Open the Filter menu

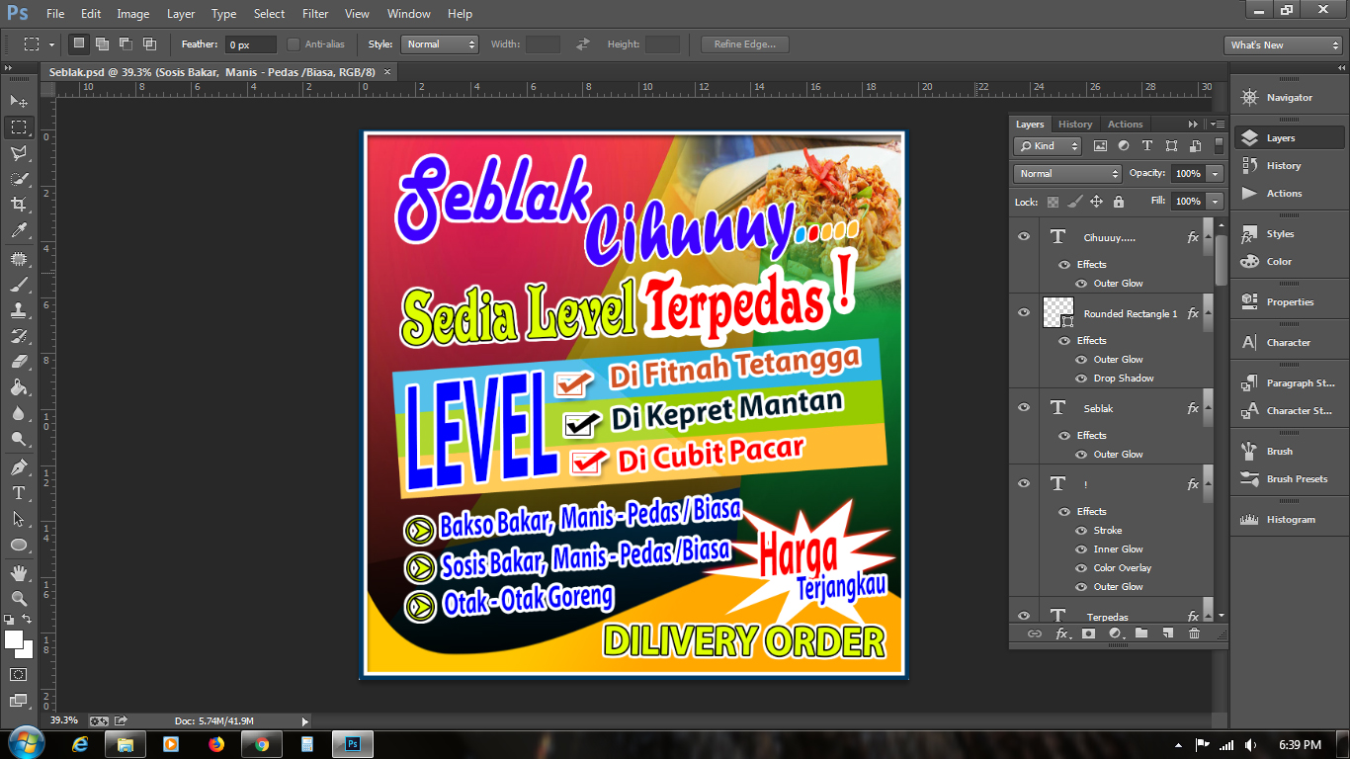(314, 13)
